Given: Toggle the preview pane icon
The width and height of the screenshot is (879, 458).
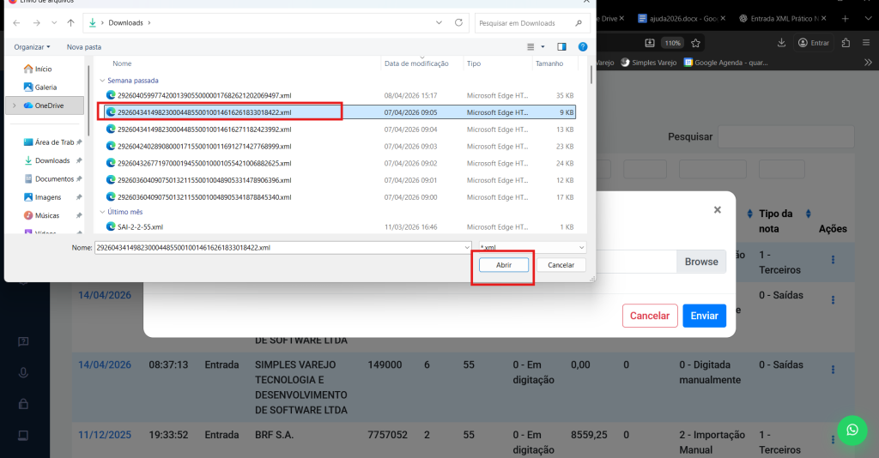Looking at the screenshot, I should click(561, 46).
